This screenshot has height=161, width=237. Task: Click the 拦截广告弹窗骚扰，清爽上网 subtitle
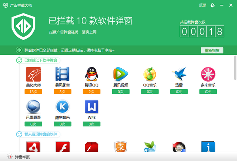coord(73,32)
